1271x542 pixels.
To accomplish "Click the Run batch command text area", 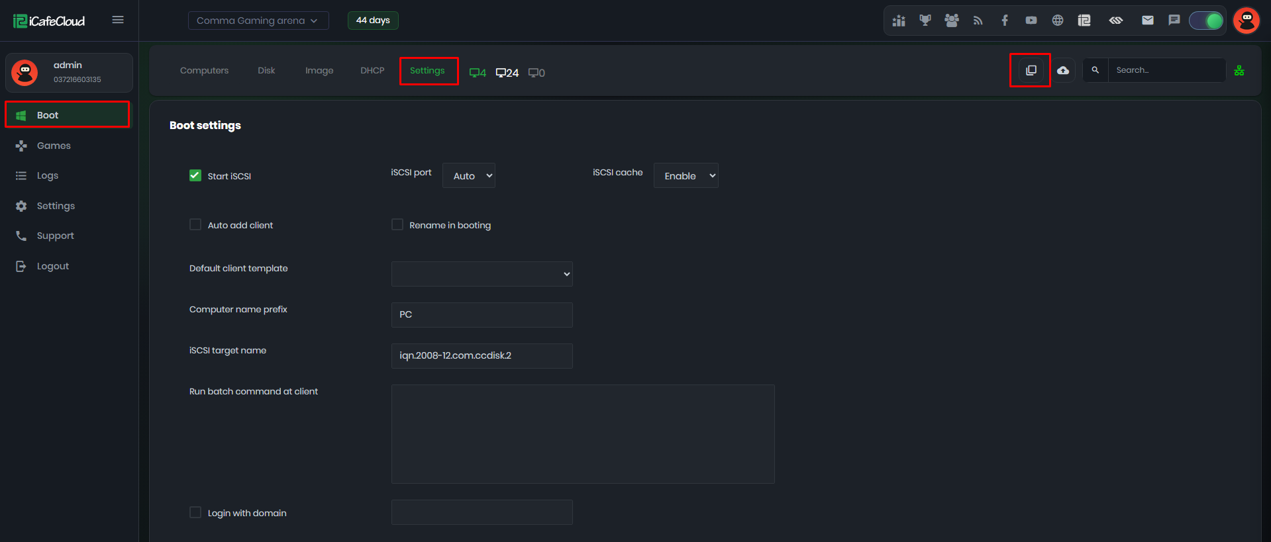I will coord(583,434).
